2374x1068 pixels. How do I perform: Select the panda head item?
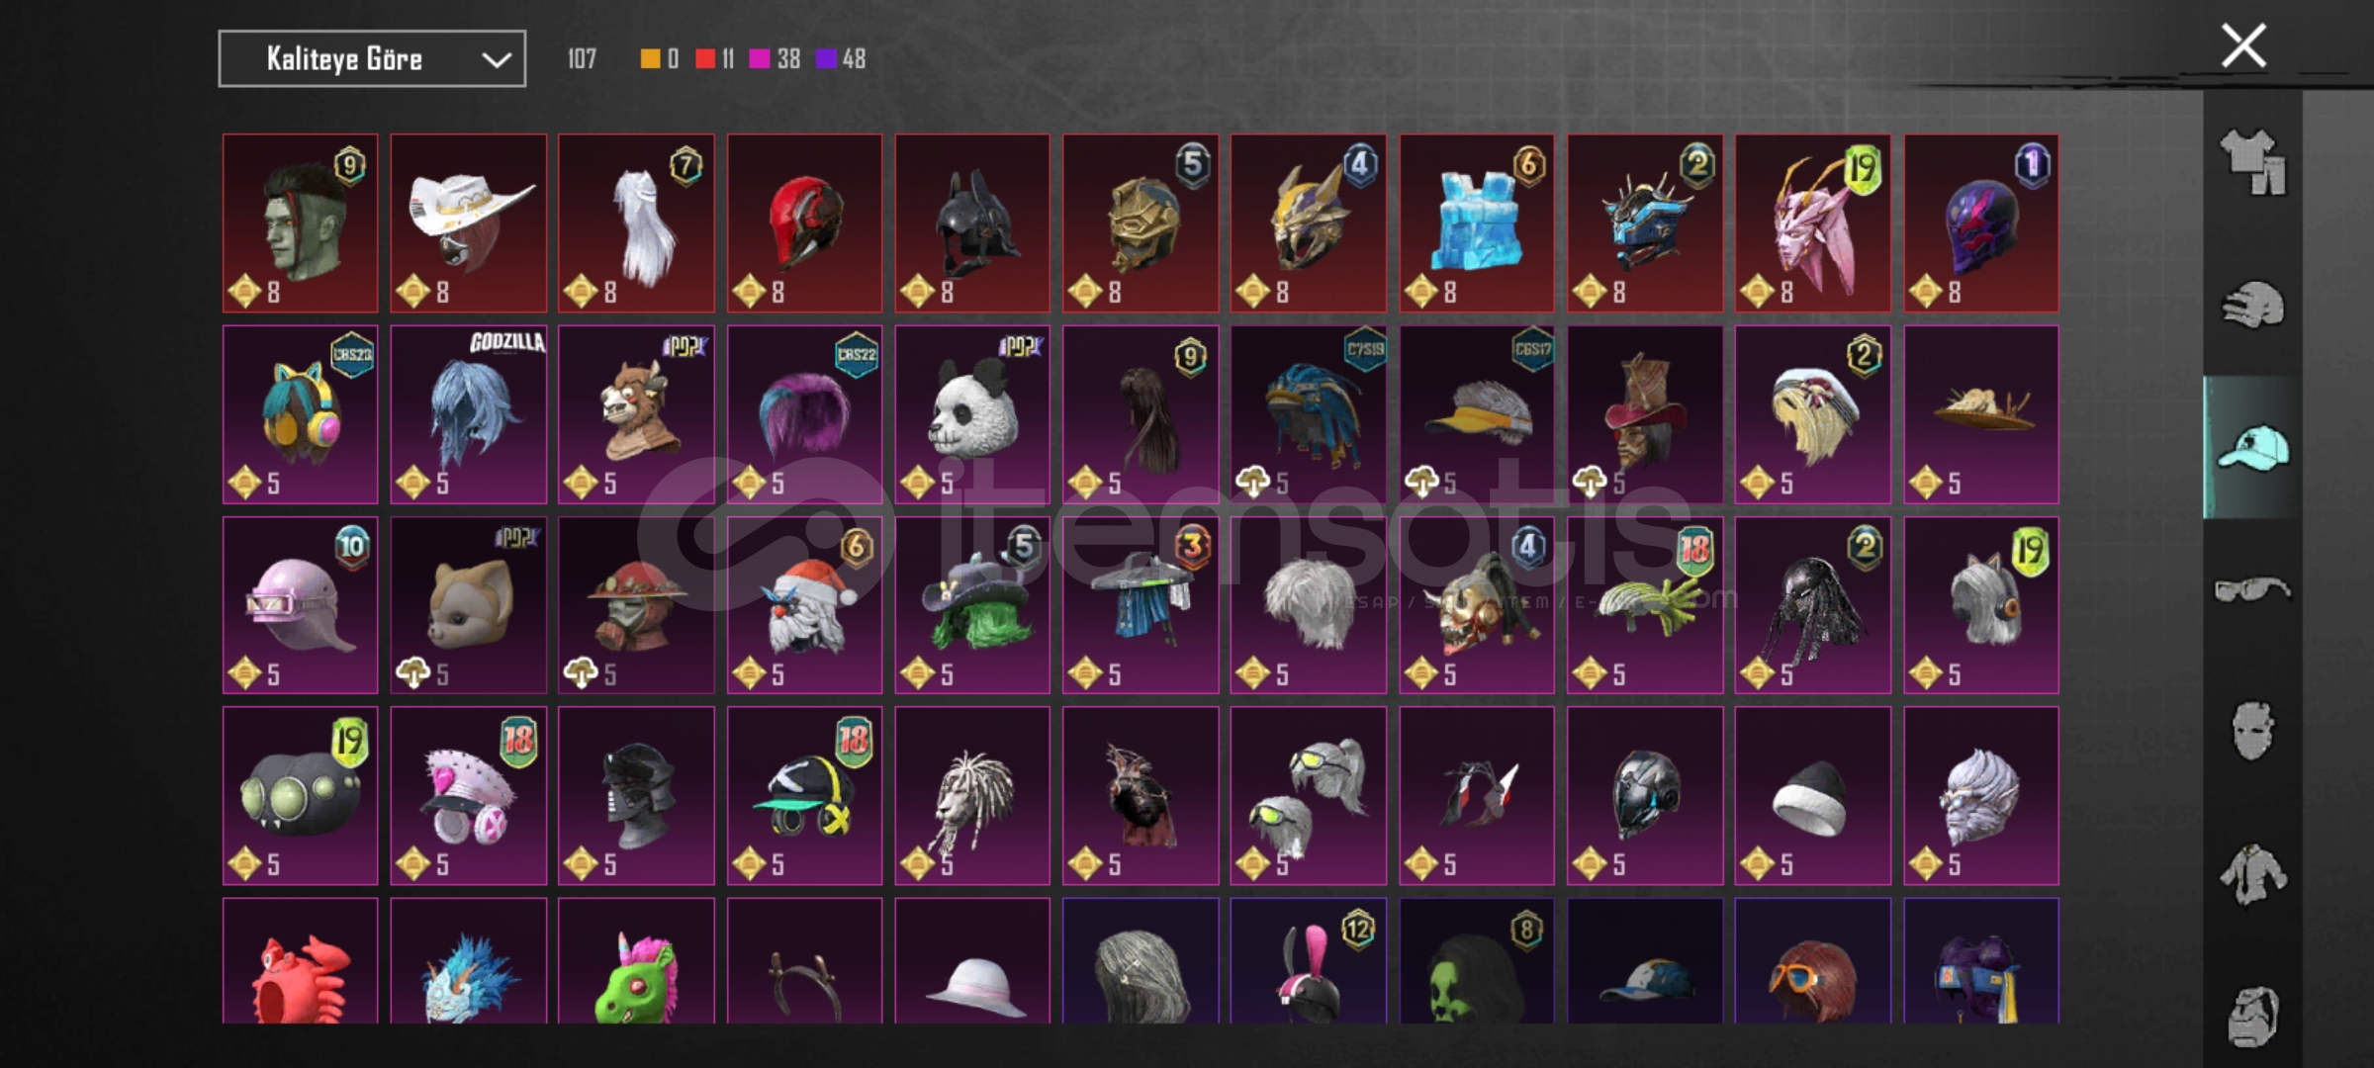(972, 414)
